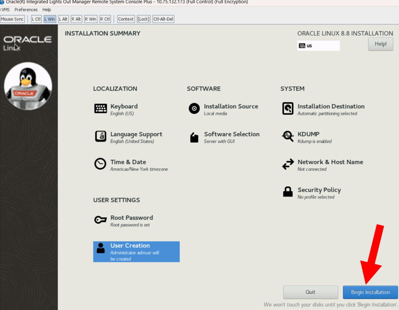Open the Software Selection label
The width and height of the screenshot is (399, 310).
pyautogui.click(x=231, y=134)
